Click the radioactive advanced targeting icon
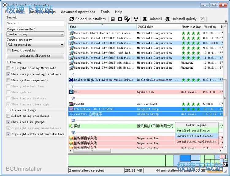Viewport: 230px width, 176px height. 136,19
